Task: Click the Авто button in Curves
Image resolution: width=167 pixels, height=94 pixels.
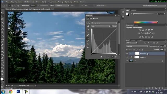Action: 114,26
